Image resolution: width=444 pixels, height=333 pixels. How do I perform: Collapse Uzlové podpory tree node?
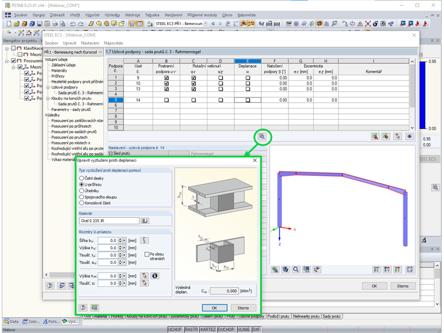(x=48, y=87)
